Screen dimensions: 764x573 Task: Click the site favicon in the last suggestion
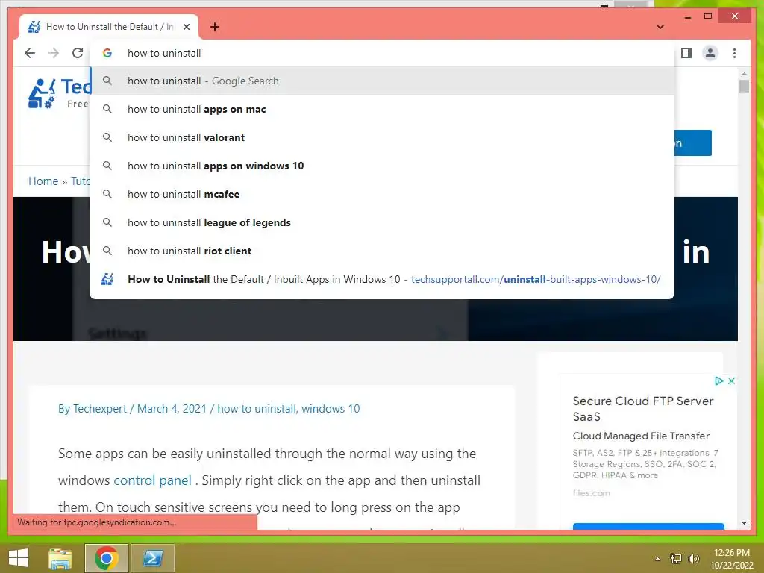[x=107, y=279]
